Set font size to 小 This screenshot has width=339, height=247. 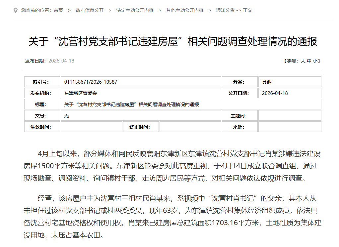point(315,61)
